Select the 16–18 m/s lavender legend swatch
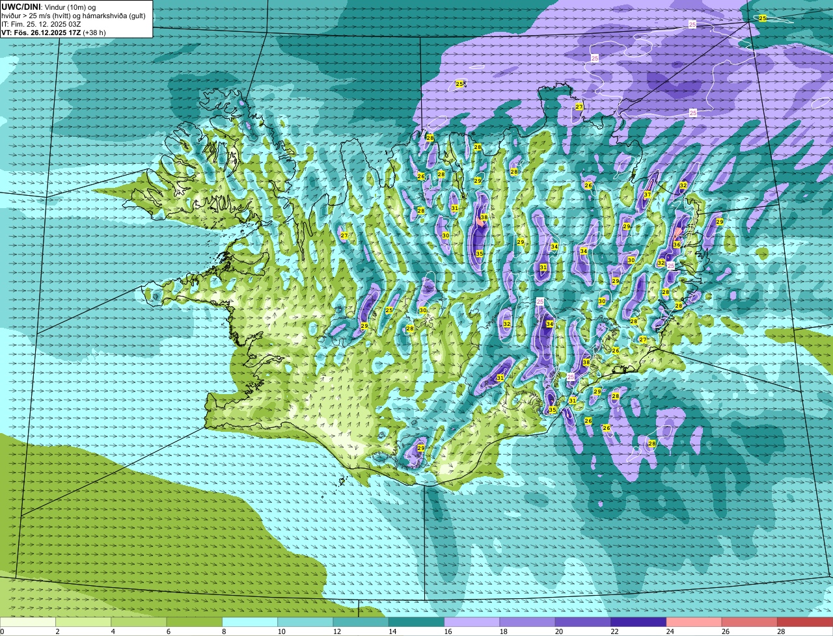 (x=472, y=622)
